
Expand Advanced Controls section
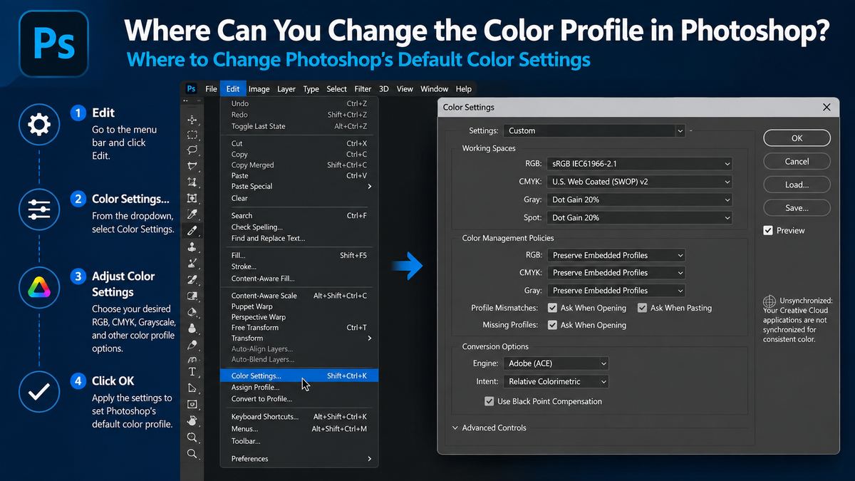(x=489, y=428)
